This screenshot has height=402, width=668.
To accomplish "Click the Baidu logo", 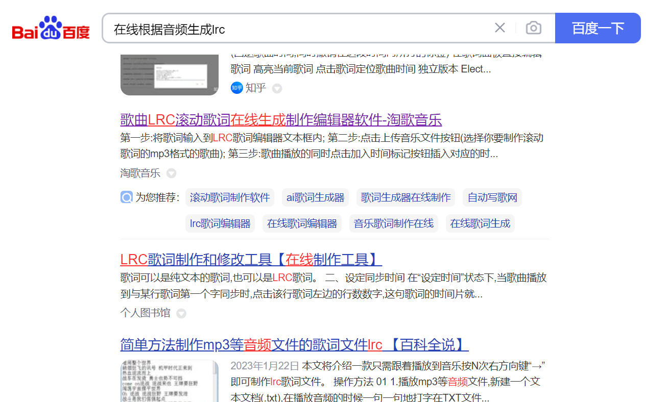I will point(51,28).
